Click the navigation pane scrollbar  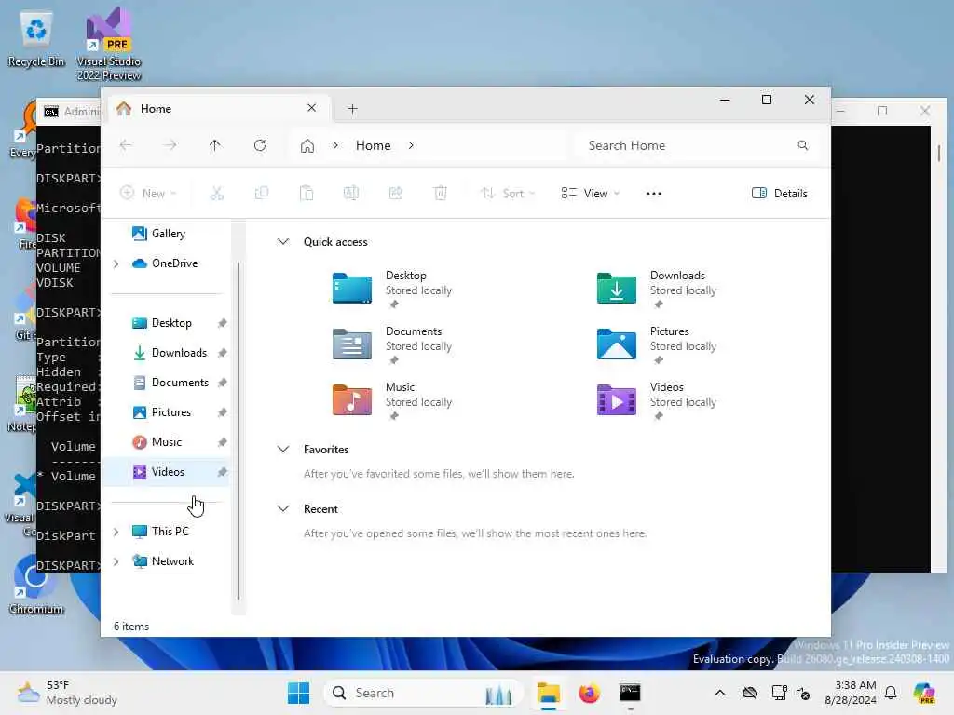(238, 430)
